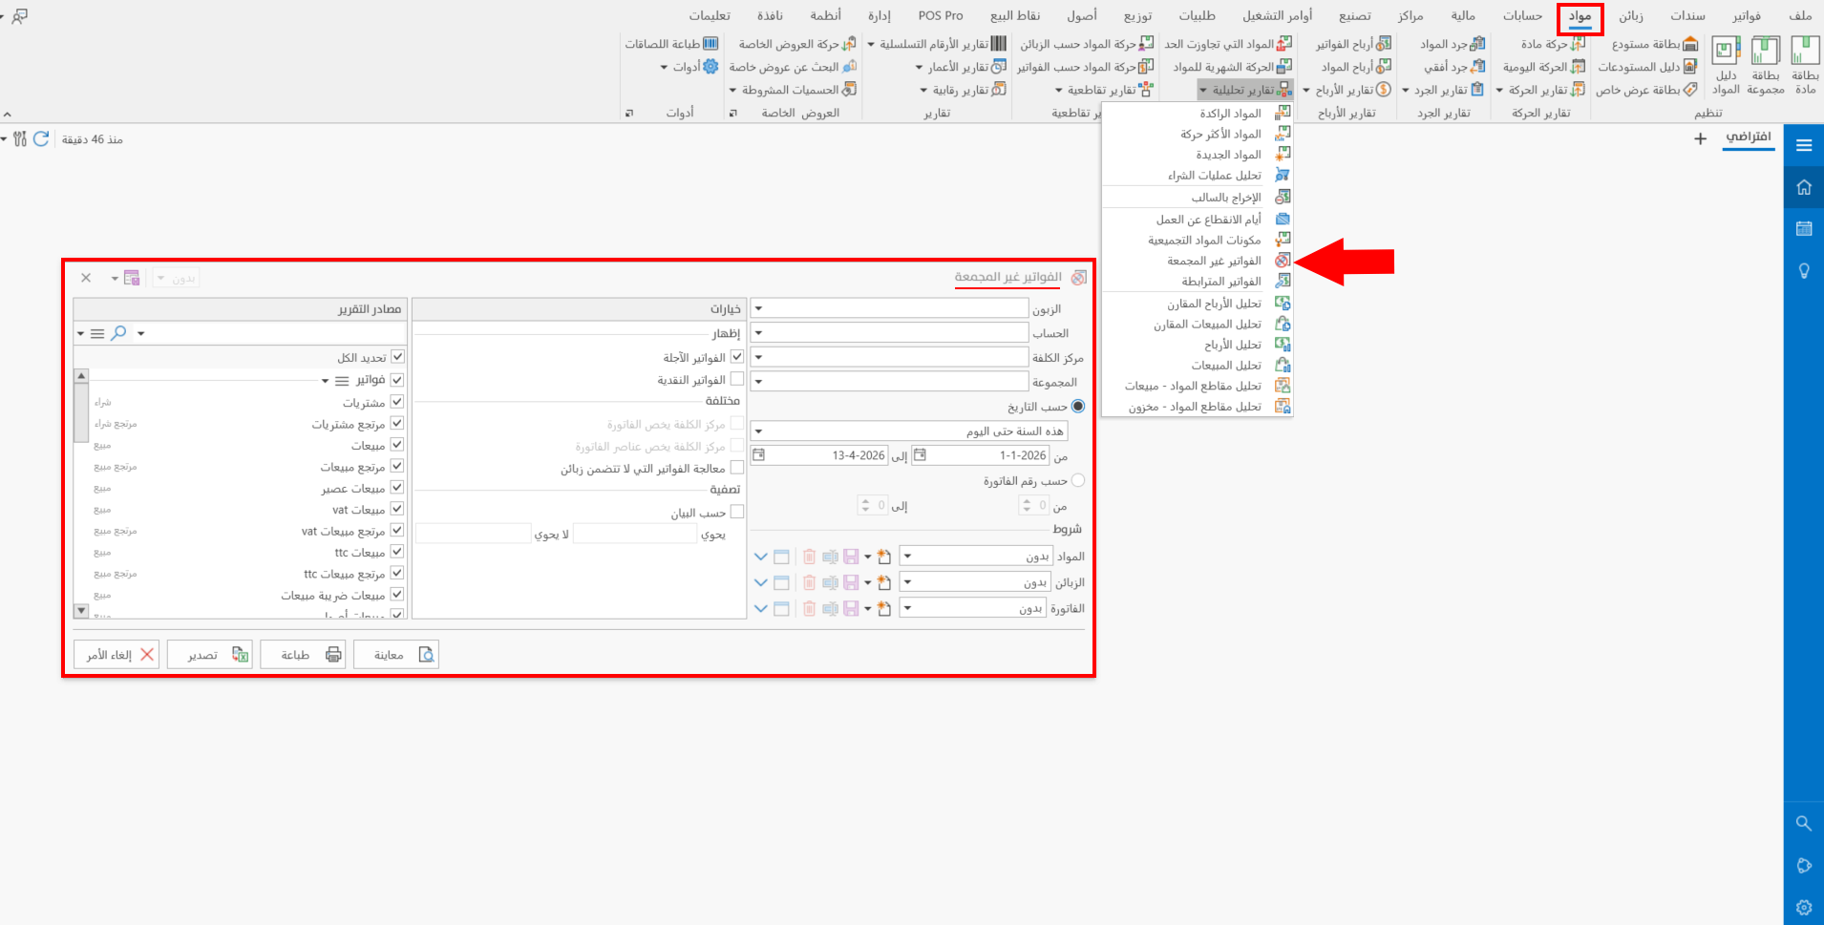Open أرباح الفواتير invoice profits report

[x=1353, y=44]
